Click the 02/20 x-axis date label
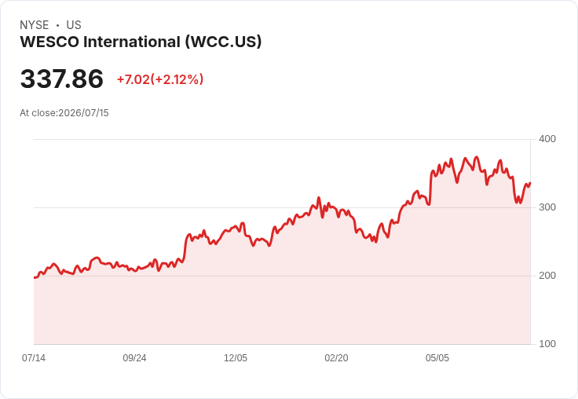This screenshot has height=399, width=578. pos(336,357)
